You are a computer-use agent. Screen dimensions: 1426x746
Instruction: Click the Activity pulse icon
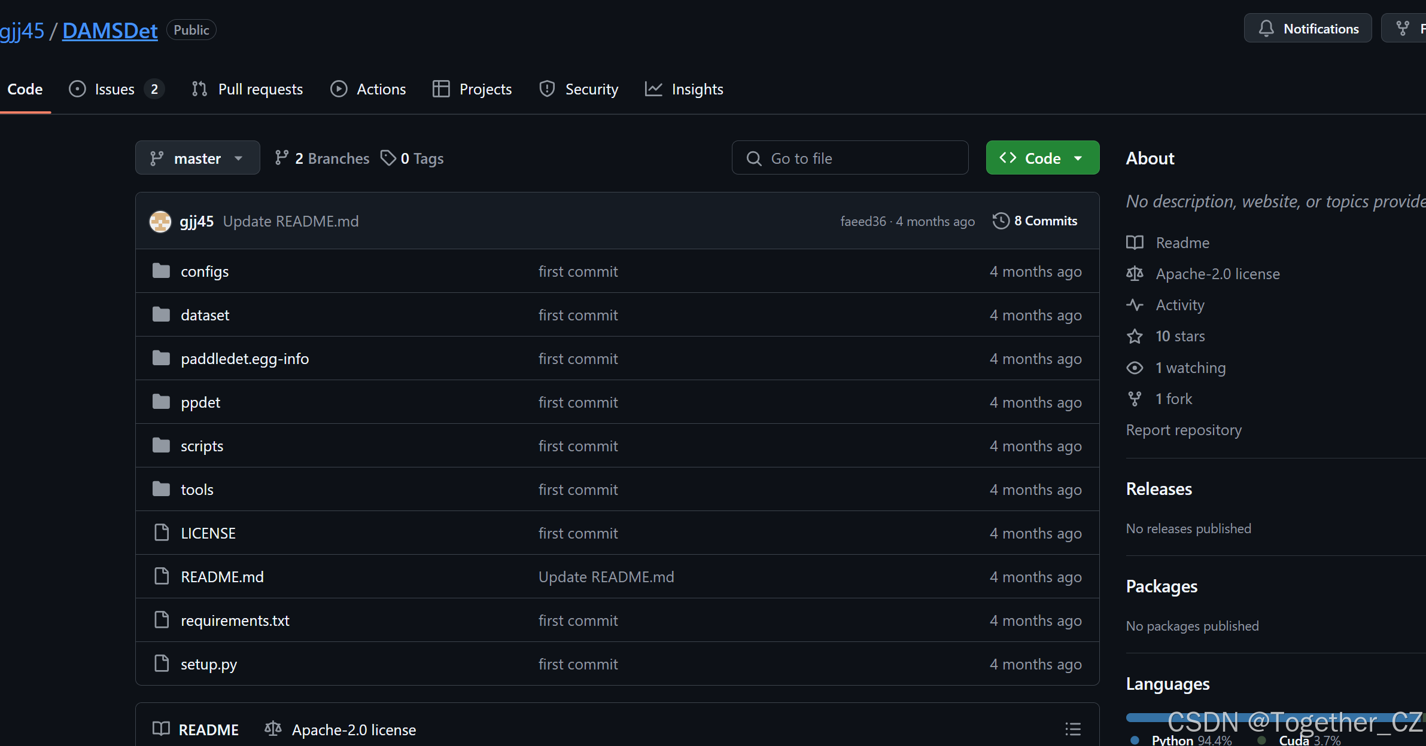[1135, 305]
